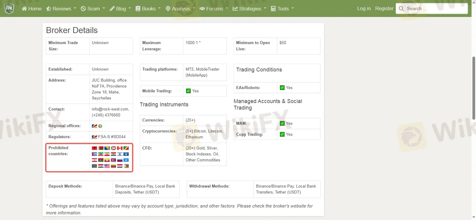476x220 pixels.
Task: Click the FSA-S #SD044 regulator text
Action: tap(112, 137)
